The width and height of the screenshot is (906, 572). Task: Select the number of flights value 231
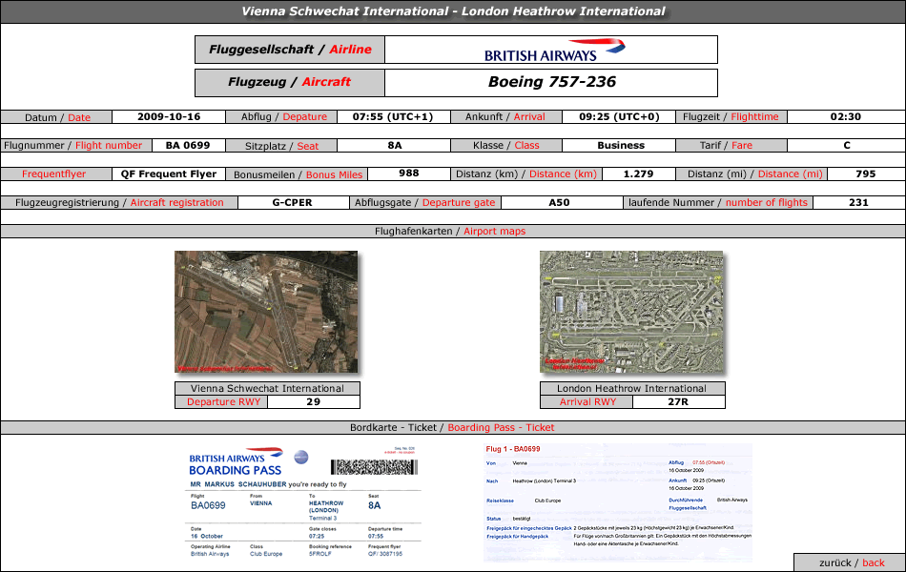(x=858, y=203)
